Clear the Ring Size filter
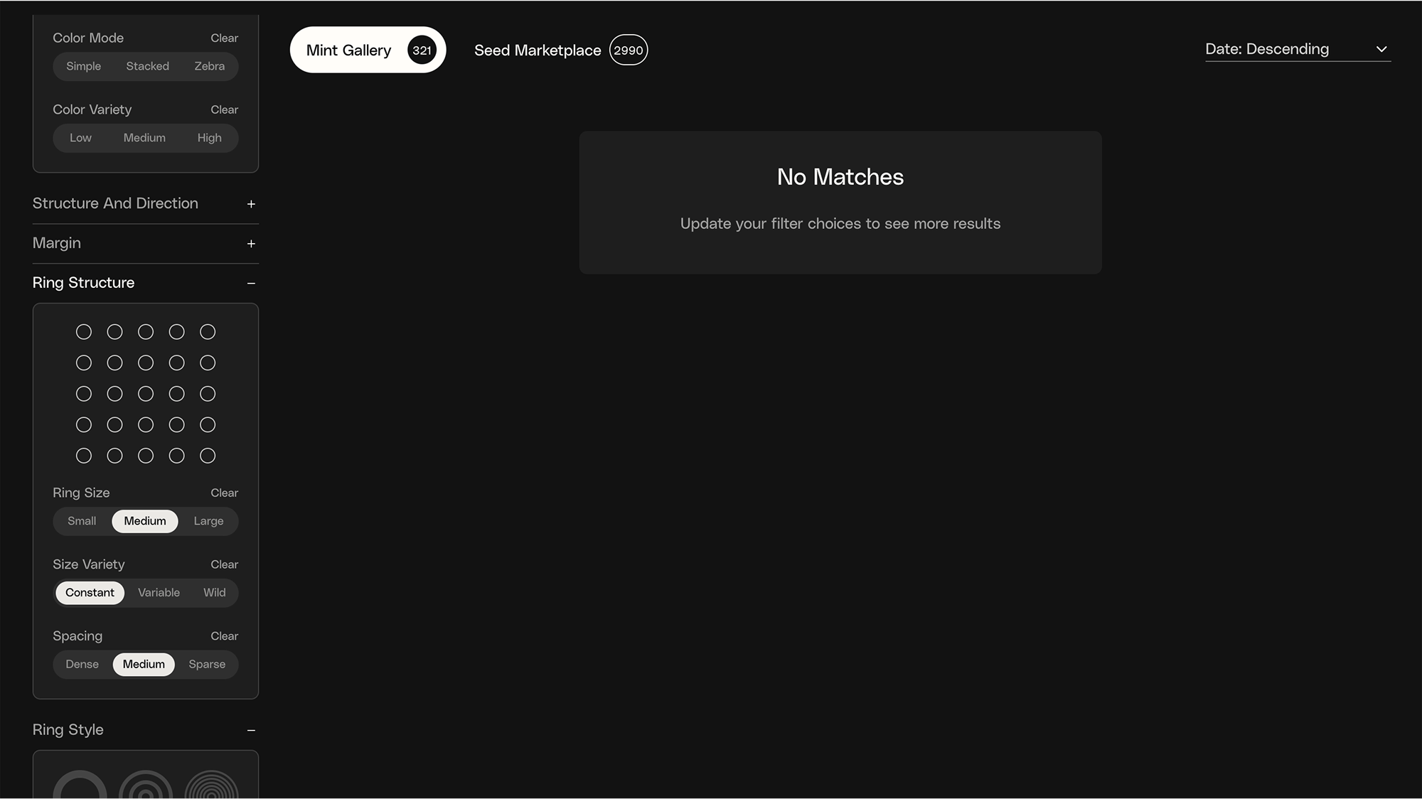This screenshot has width=1422, height=799. pos(224,493)
